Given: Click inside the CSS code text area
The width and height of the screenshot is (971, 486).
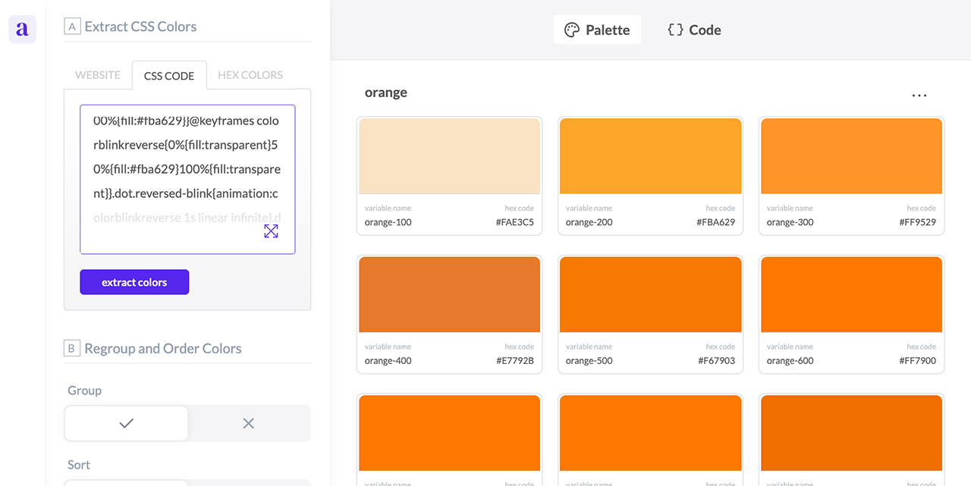Looking at the screenshot, I should tap(186, 168).
